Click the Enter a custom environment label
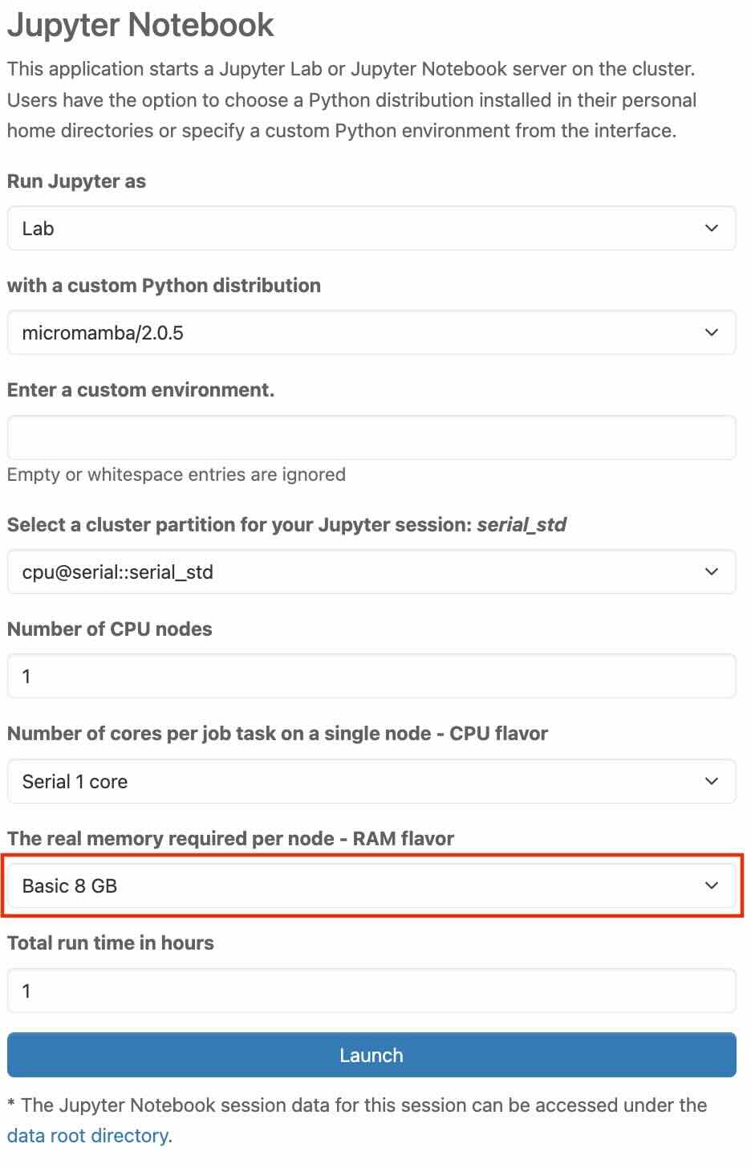751x1168 pixels. [140, 390]
